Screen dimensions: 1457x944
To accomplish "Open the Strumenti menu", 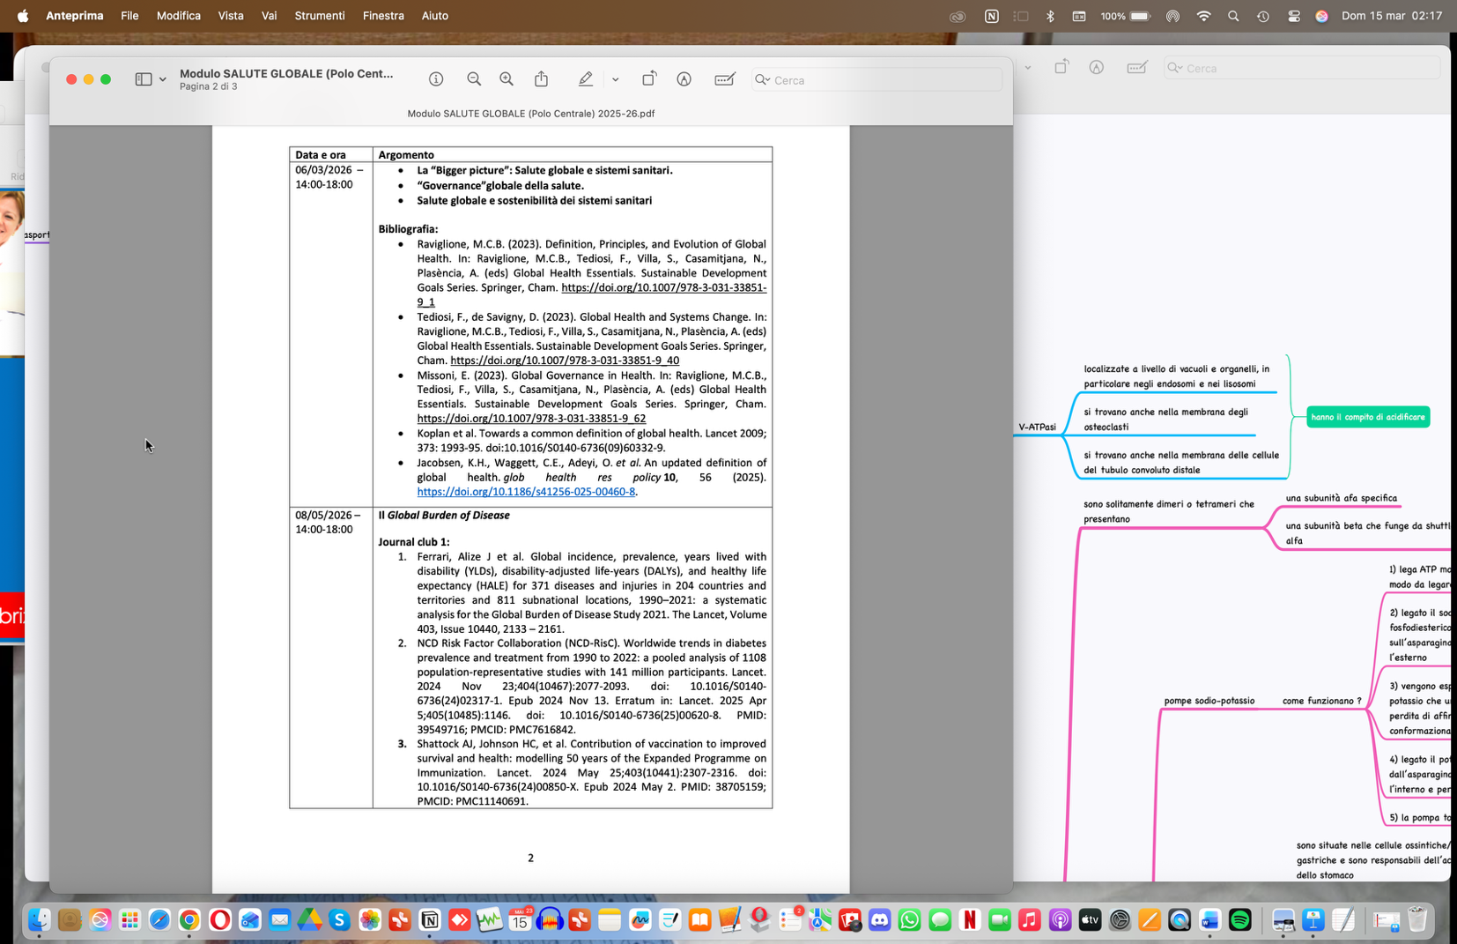I will (320, 16).
